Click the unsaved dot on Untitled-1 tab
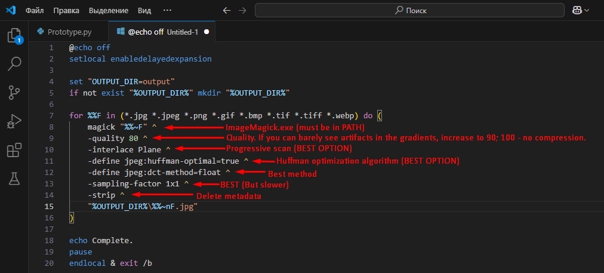604x273 pixels. click(206, 32)
